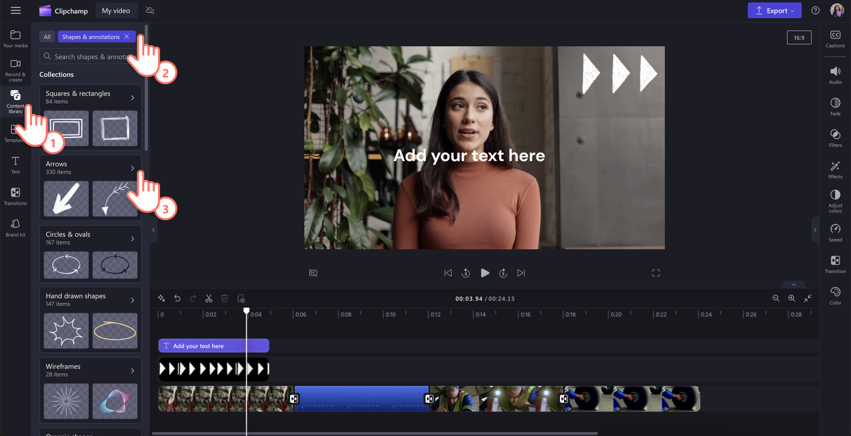851x436 pixels.
Task: Select sketchy square frame thumbnail
Action: [115, 128]
